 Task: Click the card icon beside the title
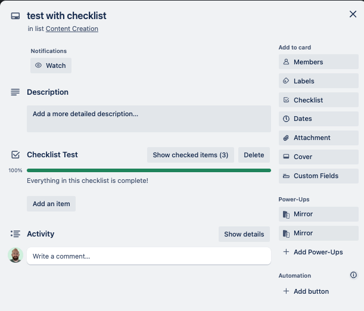tap(15, 16)
